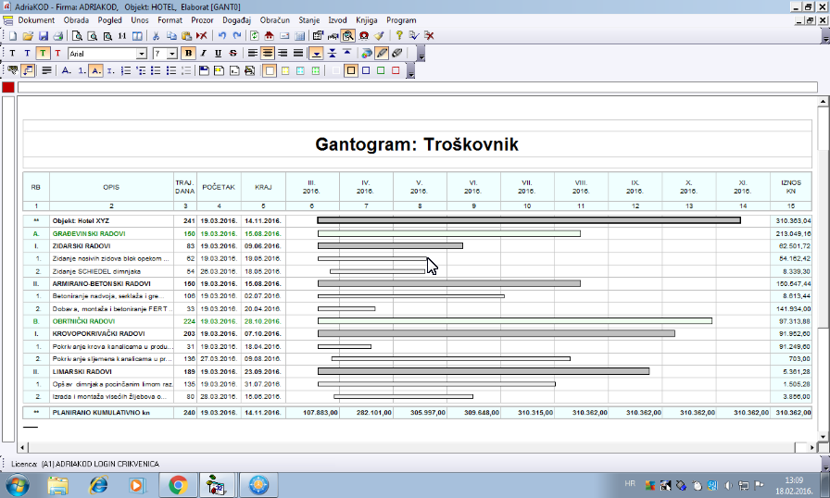Screen dimensions: 830x498
Task: Click the broom cleanup icon
Action: 379,36
